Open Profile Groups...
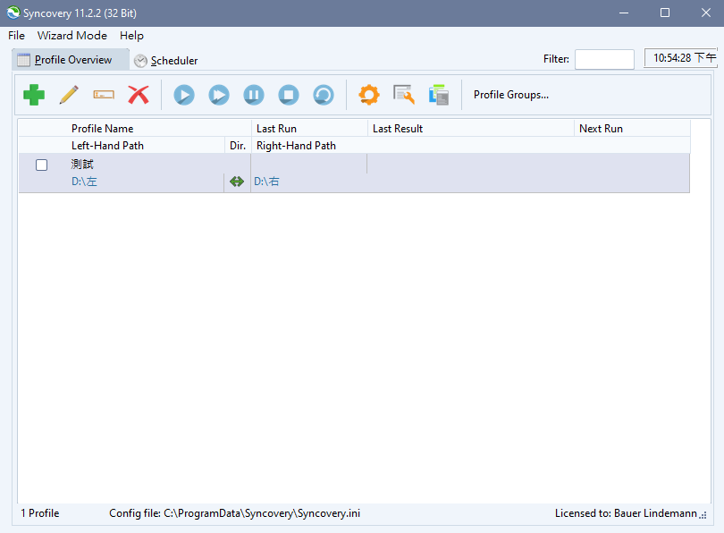The height and width of the screenshot is (533, 724). click(511, 95)
